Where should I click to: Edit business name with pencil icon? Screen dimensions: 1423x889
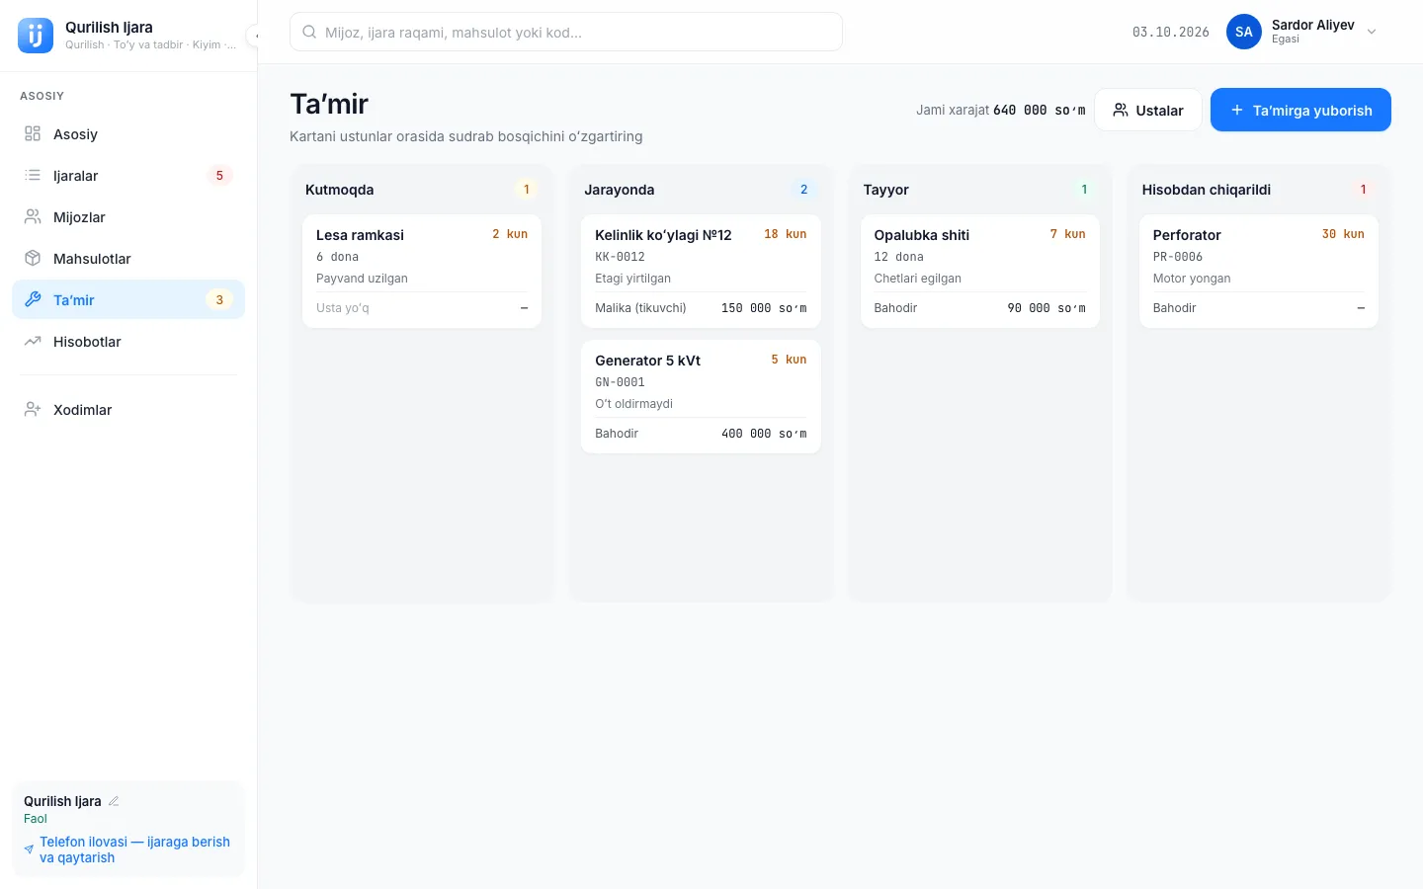[x=114, y=801]
